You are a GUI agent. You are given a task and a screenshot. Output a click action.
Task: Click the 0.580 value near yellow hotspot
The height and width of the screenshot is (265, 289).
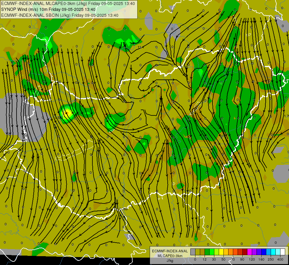pyautogui.click(x=59, y=118)
